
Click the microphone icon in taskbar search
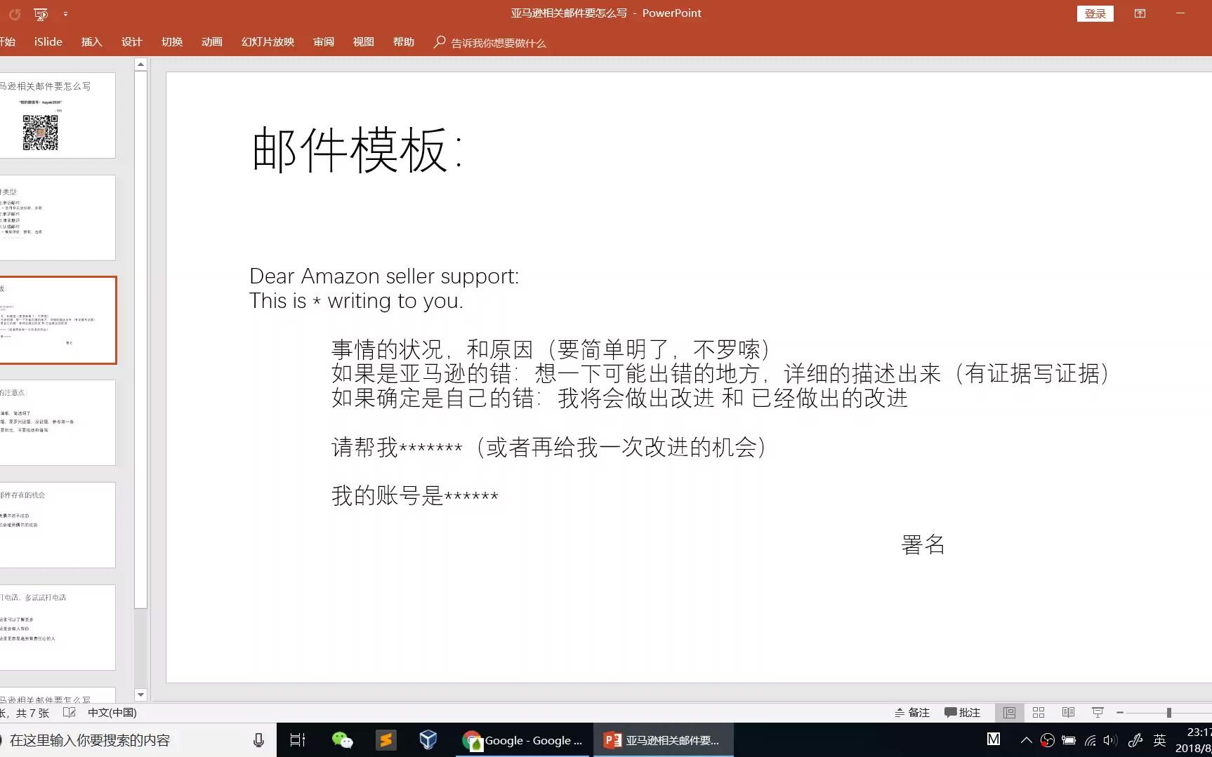click(258, 740)
